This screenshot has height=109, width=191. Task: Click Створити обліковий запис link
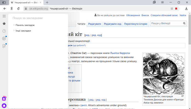coord(164,15)
